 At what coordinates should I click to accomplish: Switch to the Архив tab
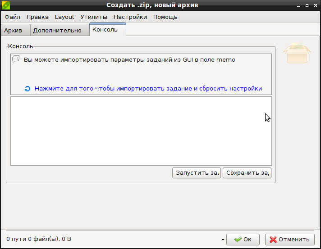click(16, 30)
